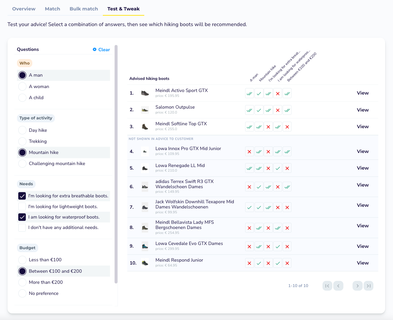Pick 'A child' radio option
This screenshot has height=320, width=393.
tap(63, 98)
